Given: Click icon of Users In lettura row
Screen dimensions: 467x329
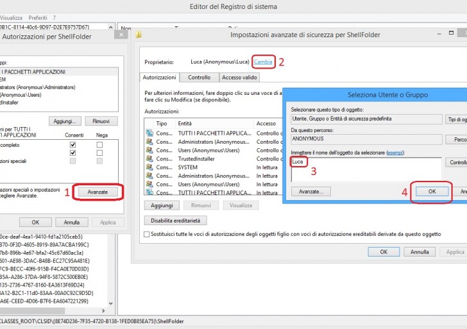Looking at the screenshot, I should pos(149,184).
